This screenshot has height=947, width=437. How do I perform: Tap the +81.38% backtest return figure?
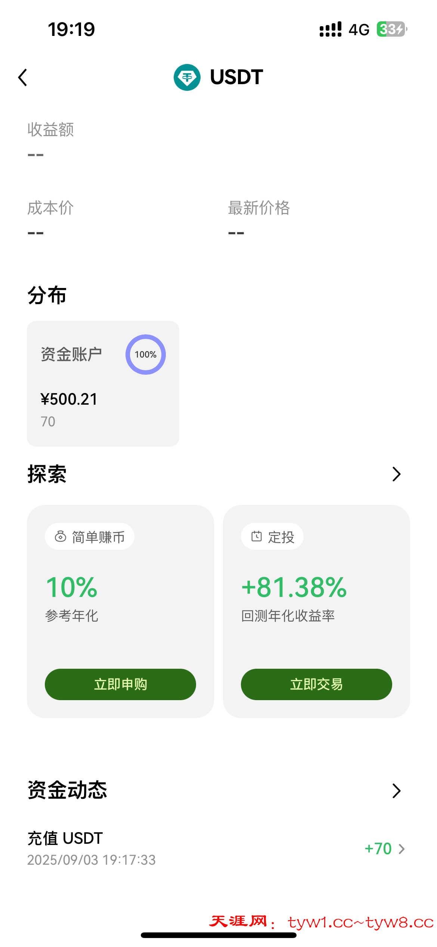point(294,587)
